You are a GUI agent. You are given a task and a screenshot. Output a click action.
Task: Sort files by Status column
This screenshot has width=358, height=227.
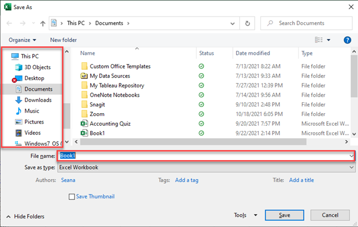[x=207, y=53]
